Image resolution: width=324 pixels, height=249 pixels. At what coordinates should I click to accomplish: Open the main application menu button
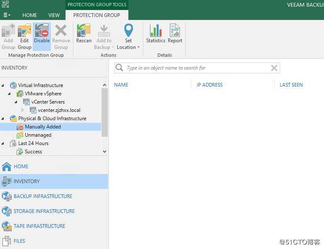point(7,15)
